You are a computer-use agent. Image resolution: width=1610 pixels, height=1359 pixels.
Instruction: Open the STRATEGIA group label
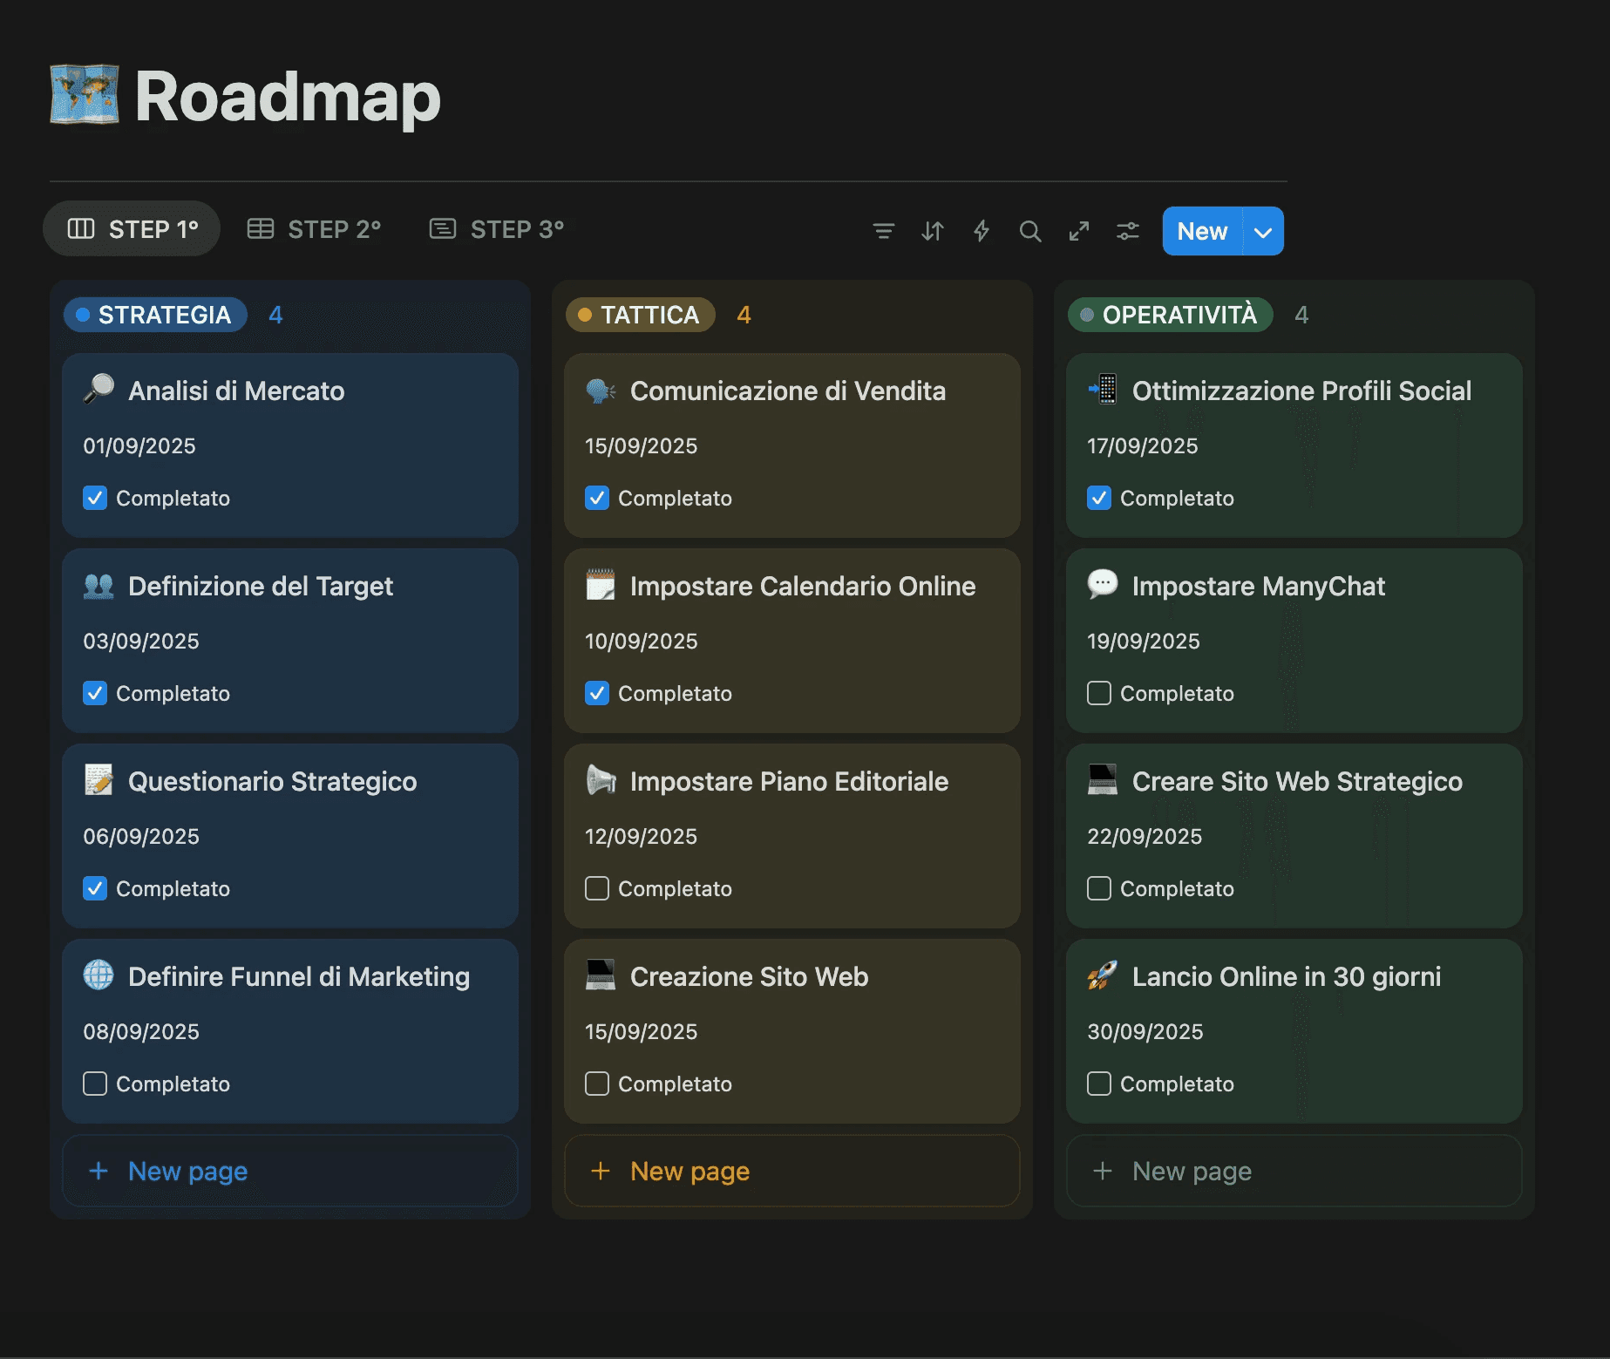(x=155, y=315)
